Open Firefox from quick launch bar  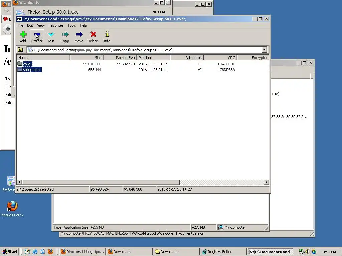coord(50,252)
